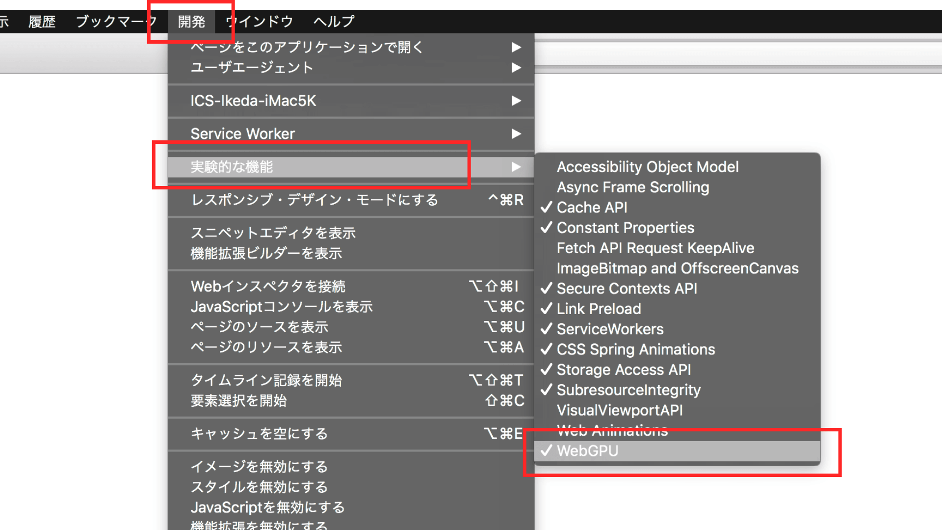Image resolution: width=942 pixels, height=530 pixels.
Task: Select ページのソースを表示
Action: (x=259, y=327)
